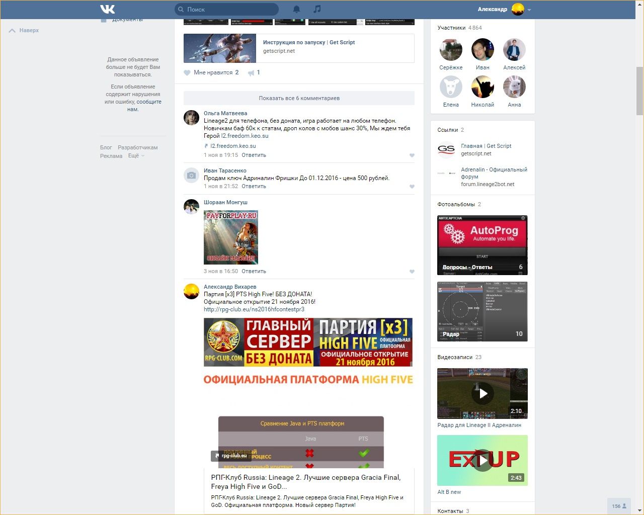Image resolution: width=644 pixels, height=515 pixels.
Task: Share the post with megaphone icon
Action: tap(251, 73)
